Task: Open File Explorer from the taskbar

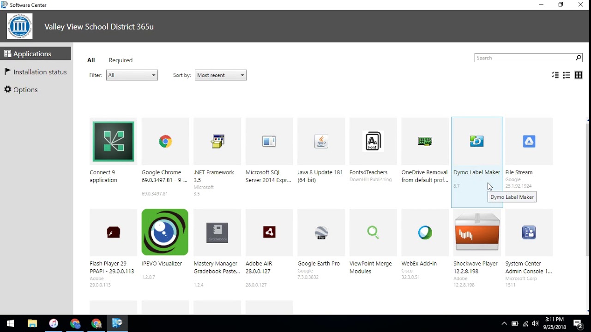Action: tap(32, 323)
